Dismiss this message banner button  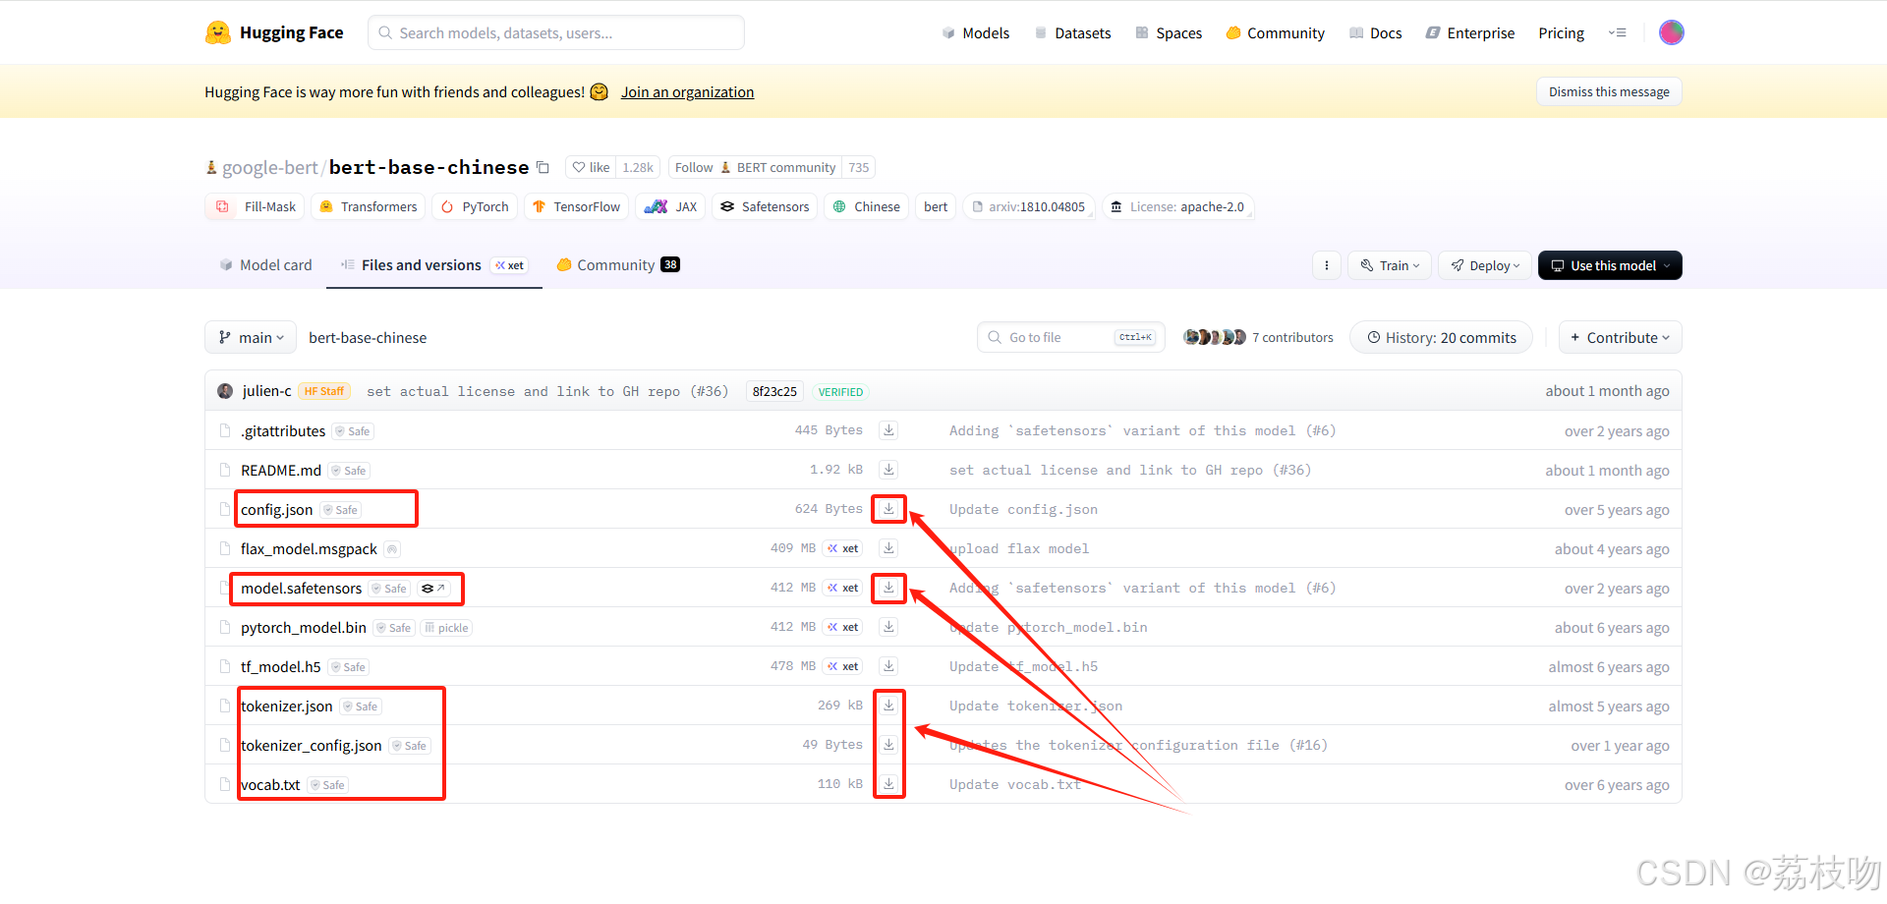(1609, 91)
